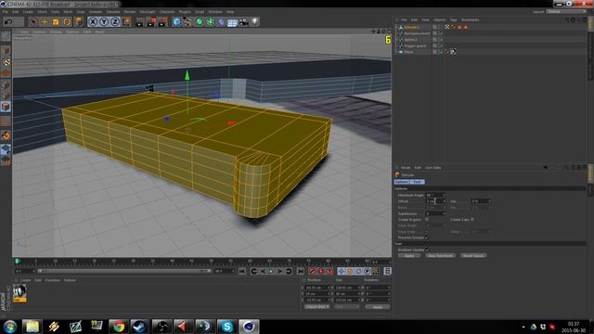Click Make Editable icon in left sidebar

coord(6,36)
